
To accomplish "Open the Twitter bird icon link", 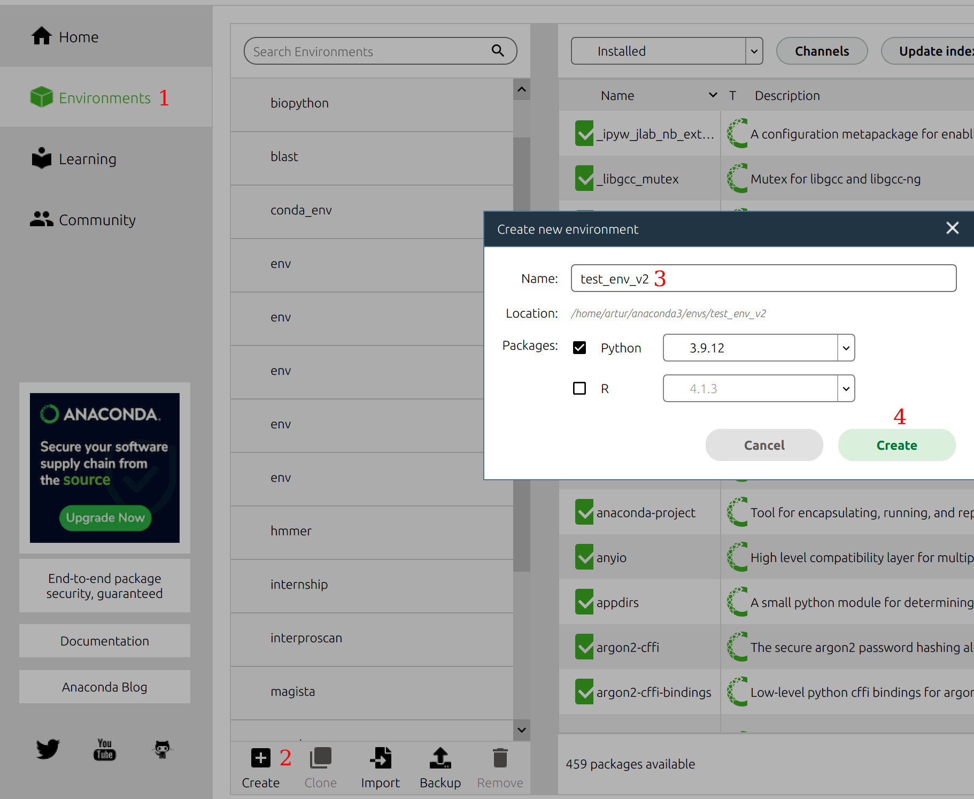I will [x=48, y=749].
